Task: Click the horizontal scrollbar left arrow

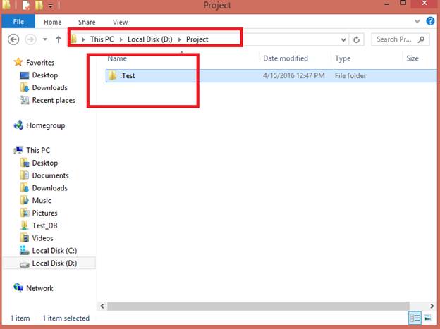Action: [x=102, y=306]
